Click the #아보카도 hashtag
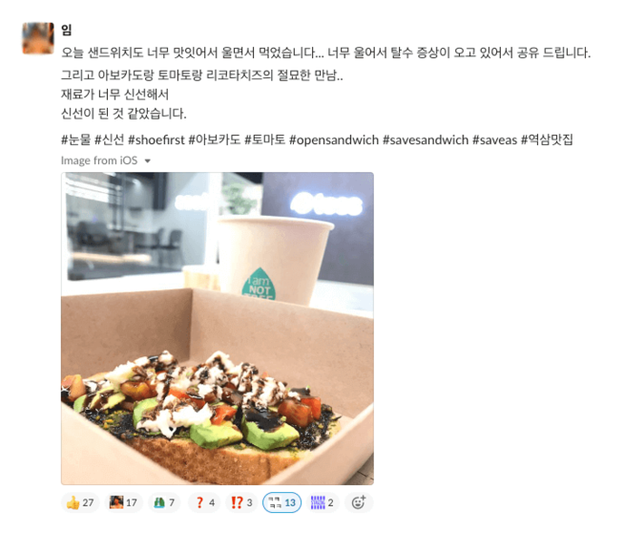Viewport: 625px width, 533px height. pyautogui.click(x=215, y=140)
